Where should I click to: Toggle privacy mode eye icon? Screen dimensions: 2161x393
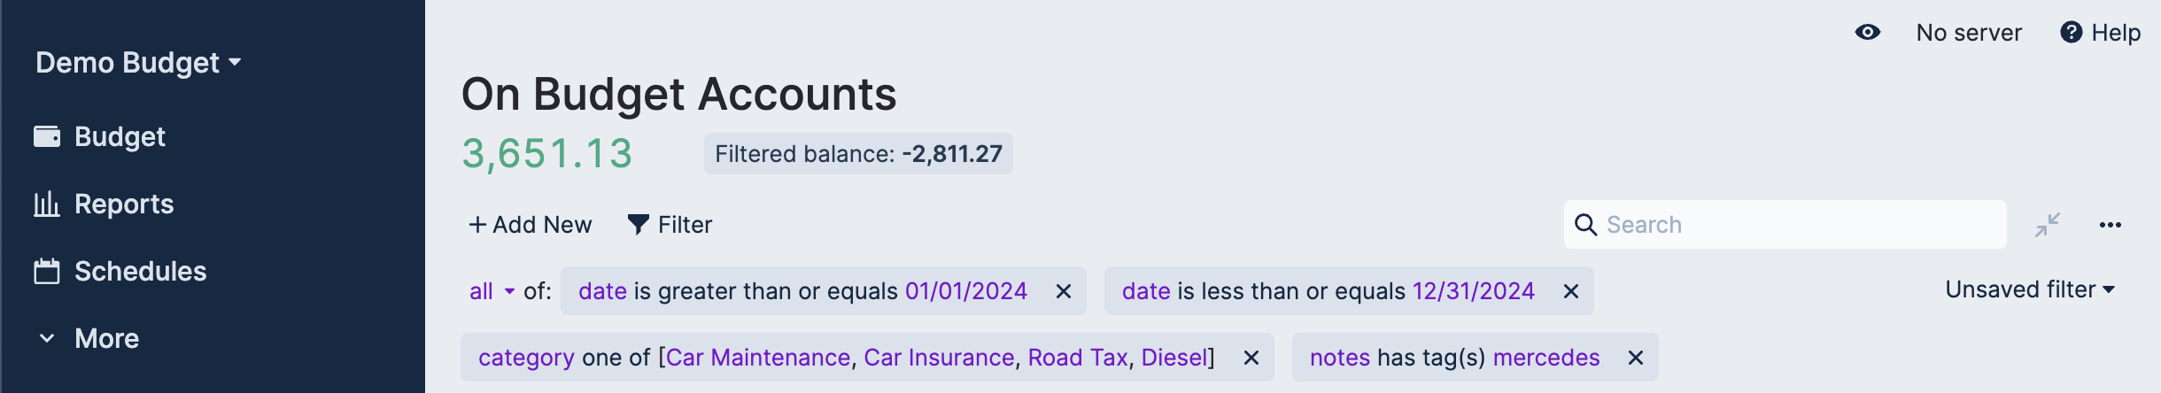1867,33
